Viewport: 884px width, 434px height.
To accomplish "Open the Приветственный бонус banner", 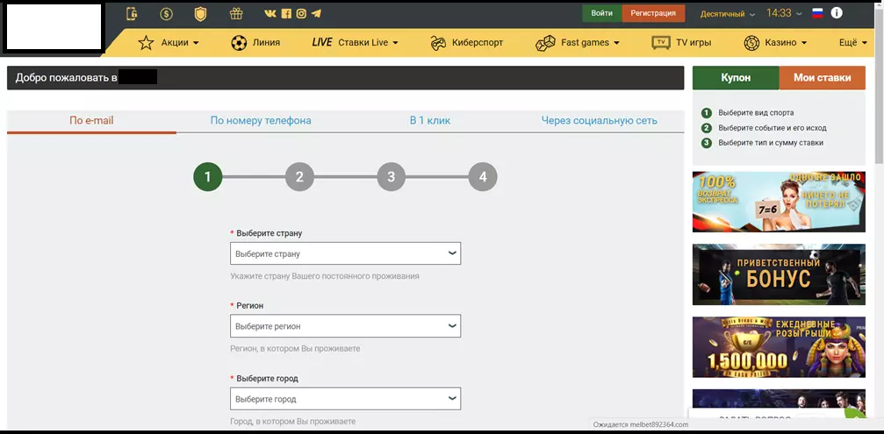I will 779,274.
